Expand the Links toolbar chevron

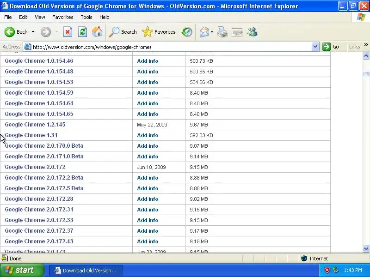[x=366, y=45]
